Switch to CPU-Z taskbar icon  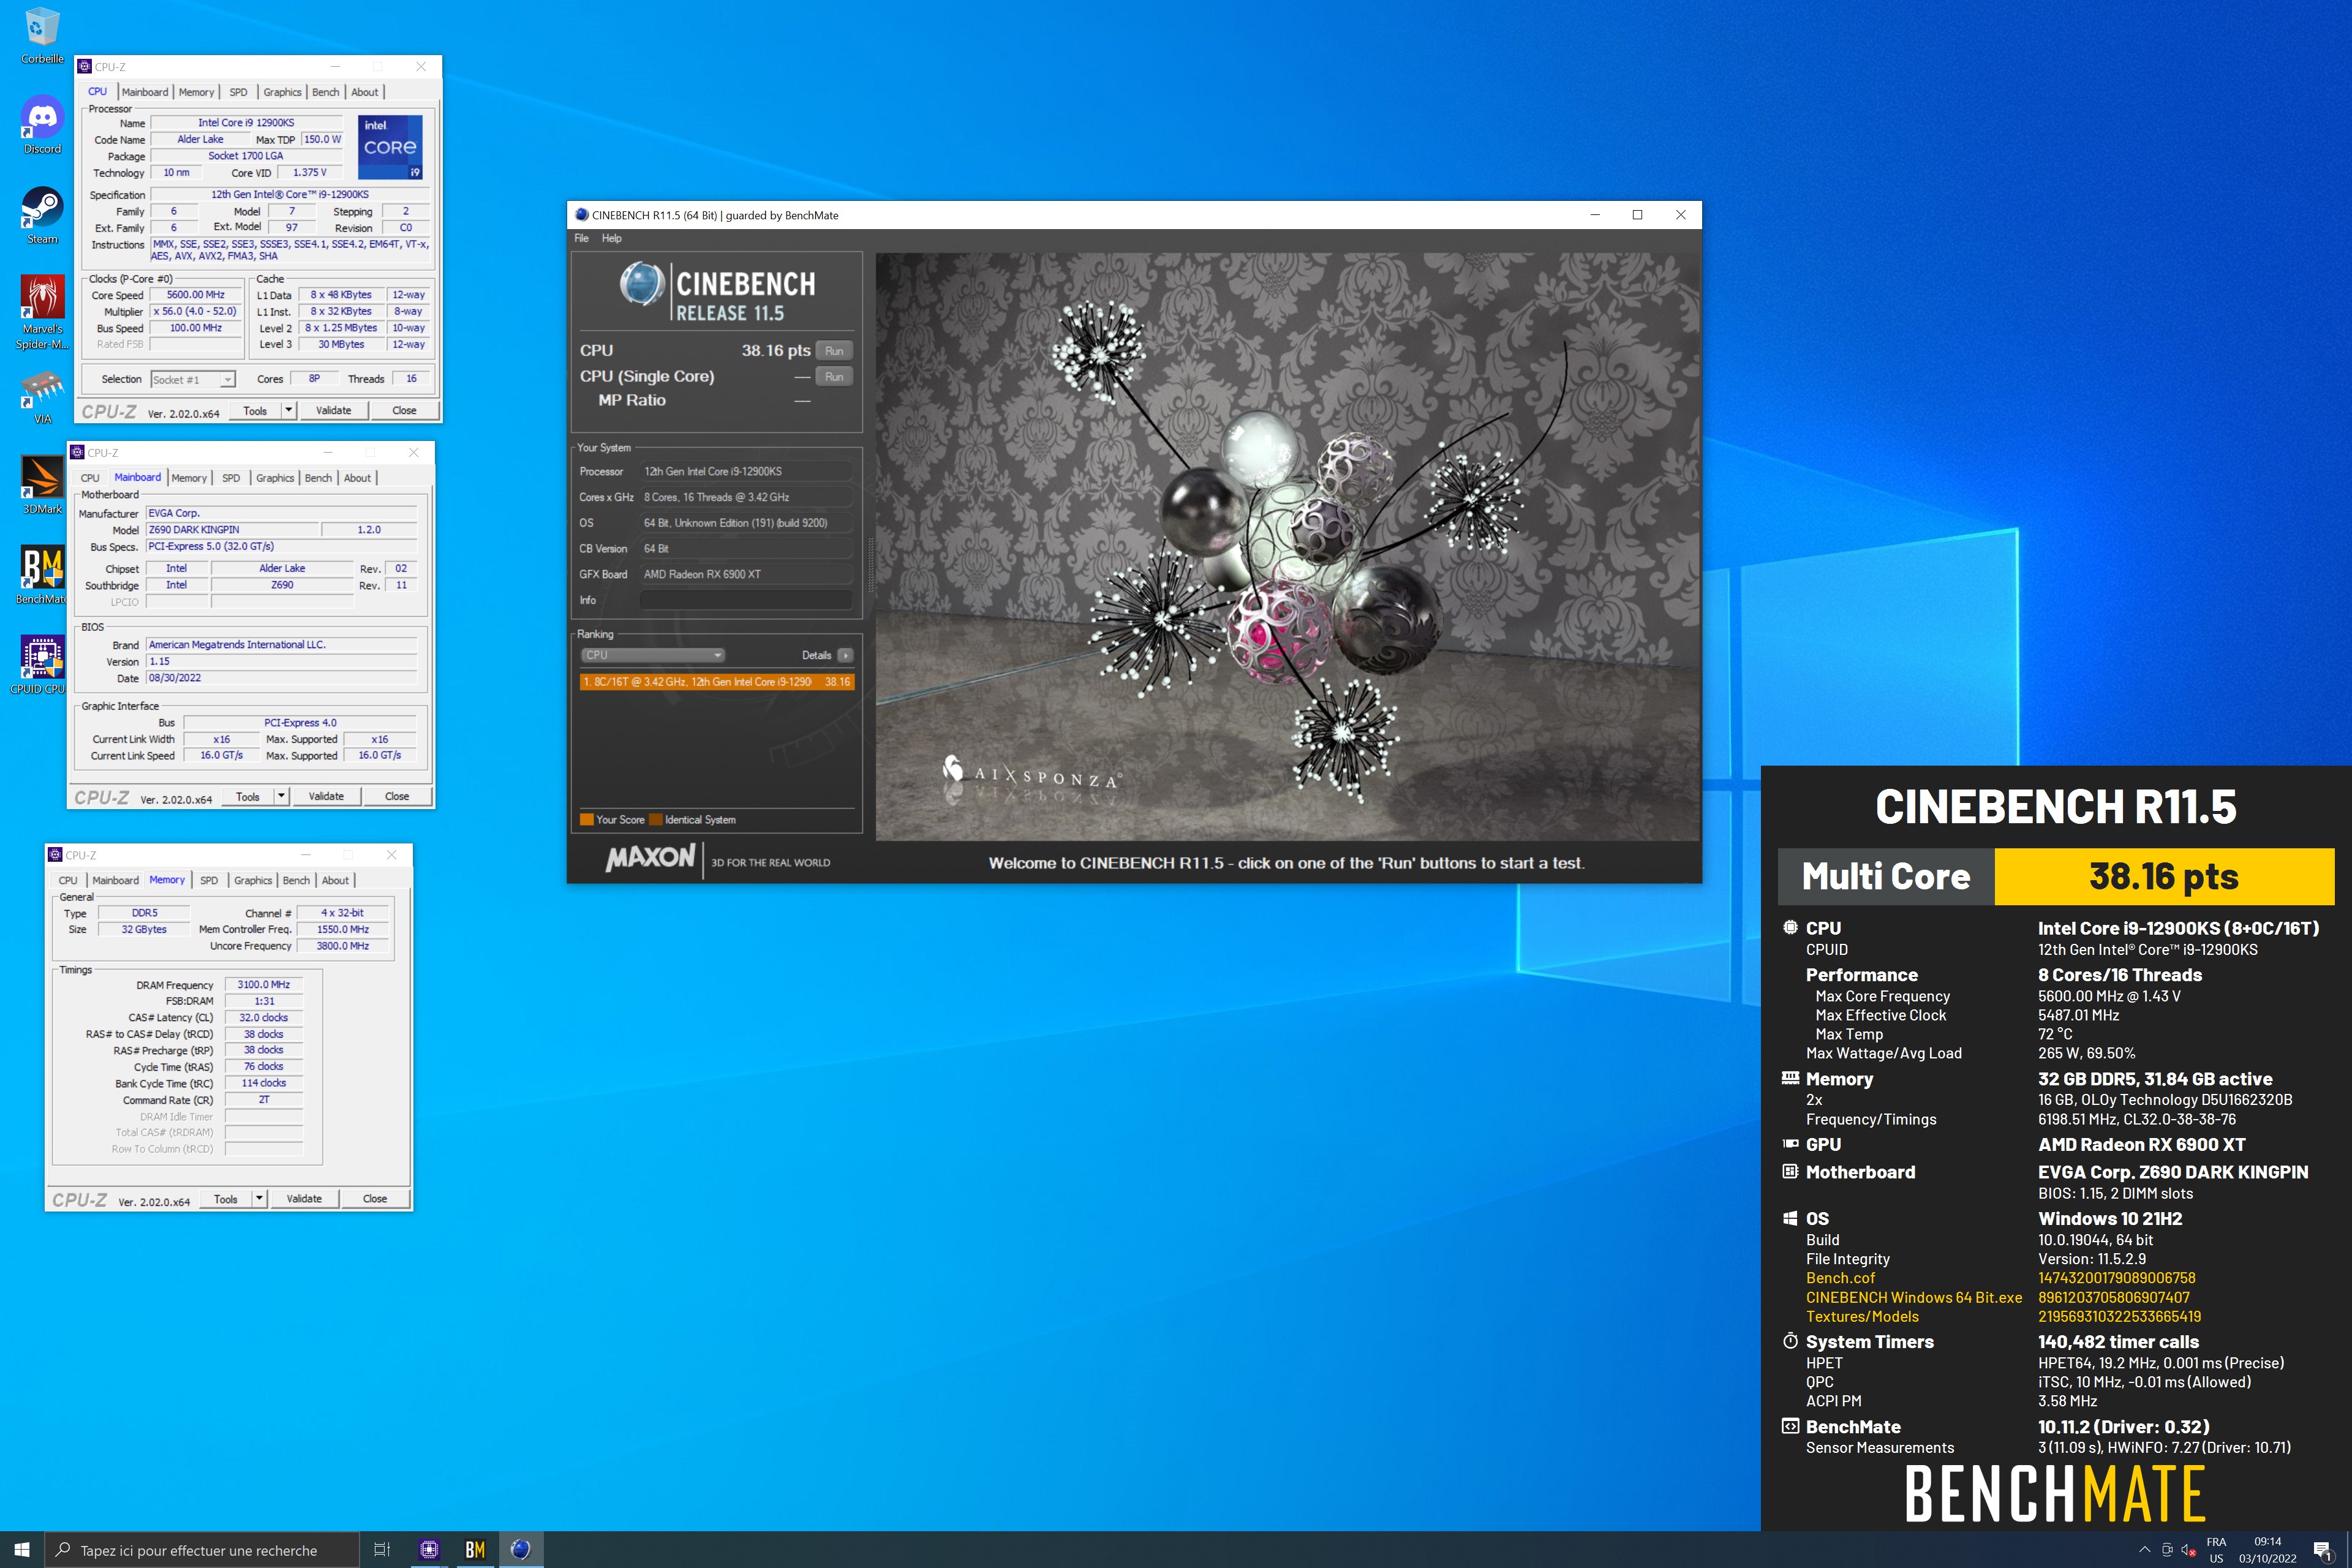[x=429, y=1549]
